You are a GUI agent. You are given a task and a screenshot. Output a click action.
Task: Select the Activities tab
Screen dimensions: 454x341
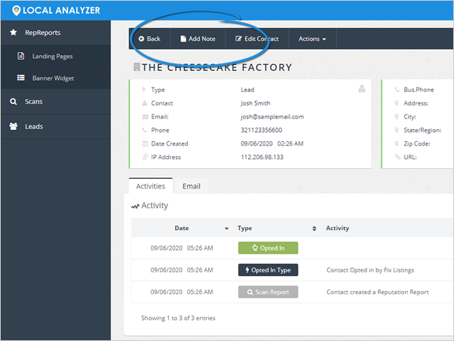(x=151, y=186)
